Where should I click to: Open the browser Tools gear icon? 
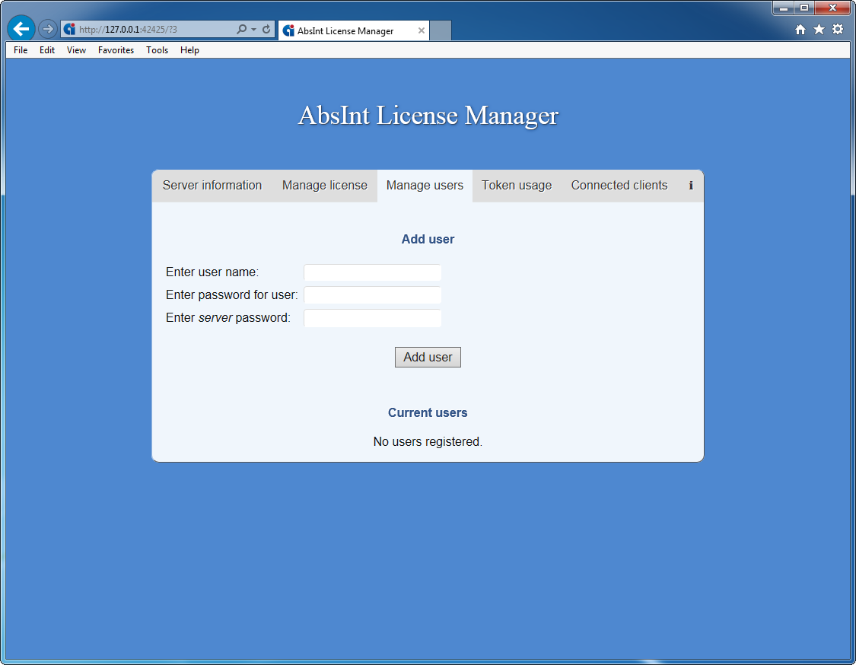click(838, 30)
